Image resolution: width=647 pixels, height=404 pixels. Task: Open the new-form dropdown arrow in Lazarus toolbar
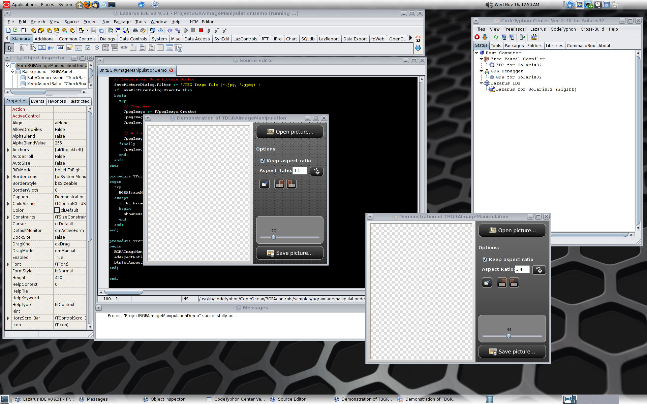click(88, 30)
